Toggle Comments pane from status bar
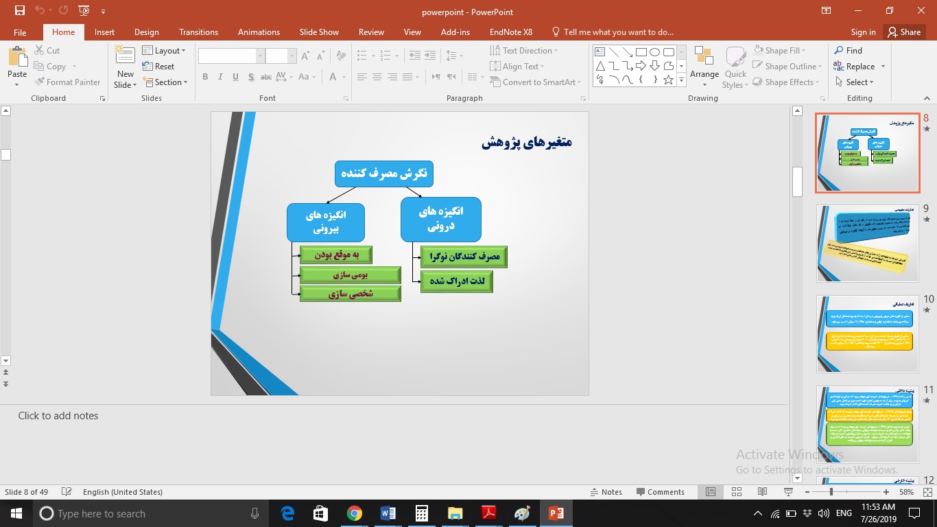 pyautogui.click(x=661, y=492)
